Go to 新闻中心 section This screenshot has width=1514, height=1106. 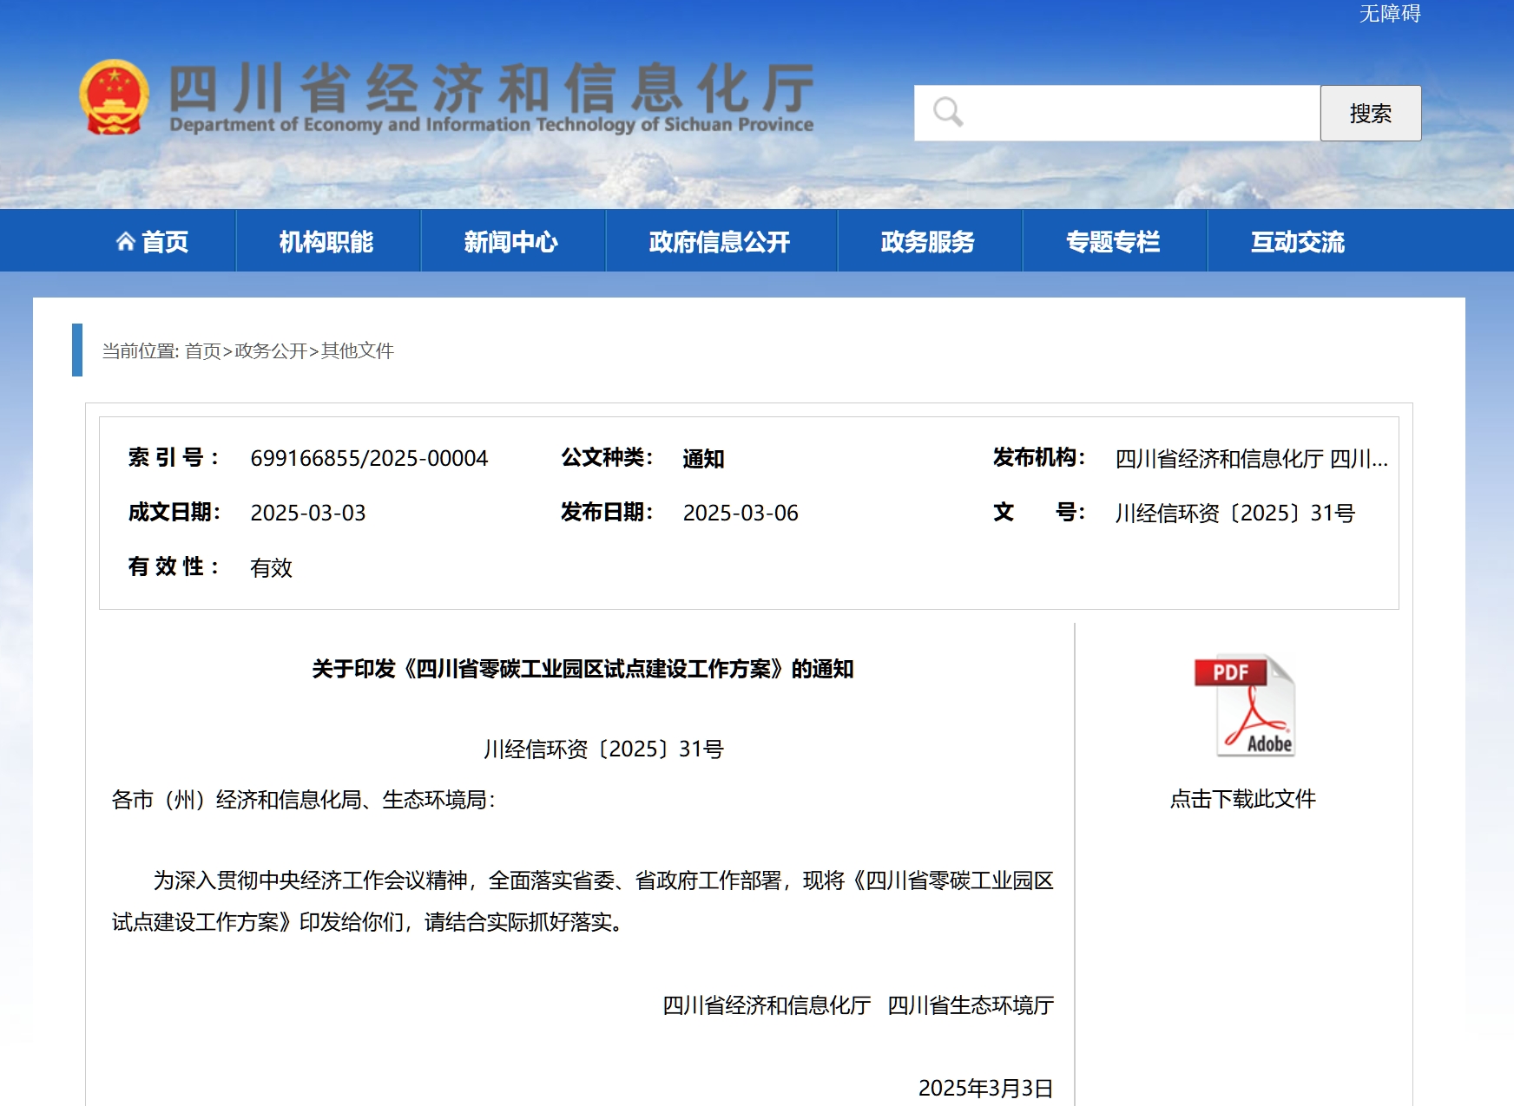(510, 241)
